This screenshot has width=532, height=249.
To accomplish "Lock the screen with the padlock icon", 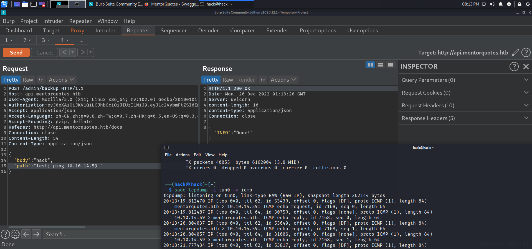I will pos(520,4).
